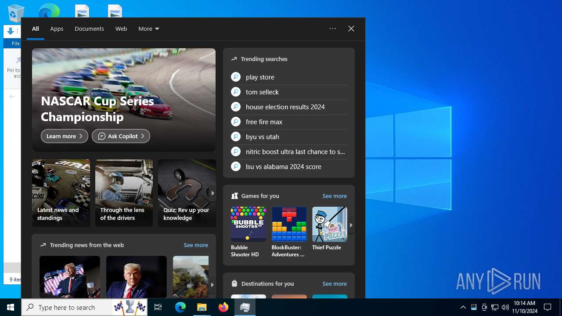Image resolution: width=562 pixels, height=316 pixels.
Task: Launch Firefox from the taskbar
Action: [x=223, y=307]
